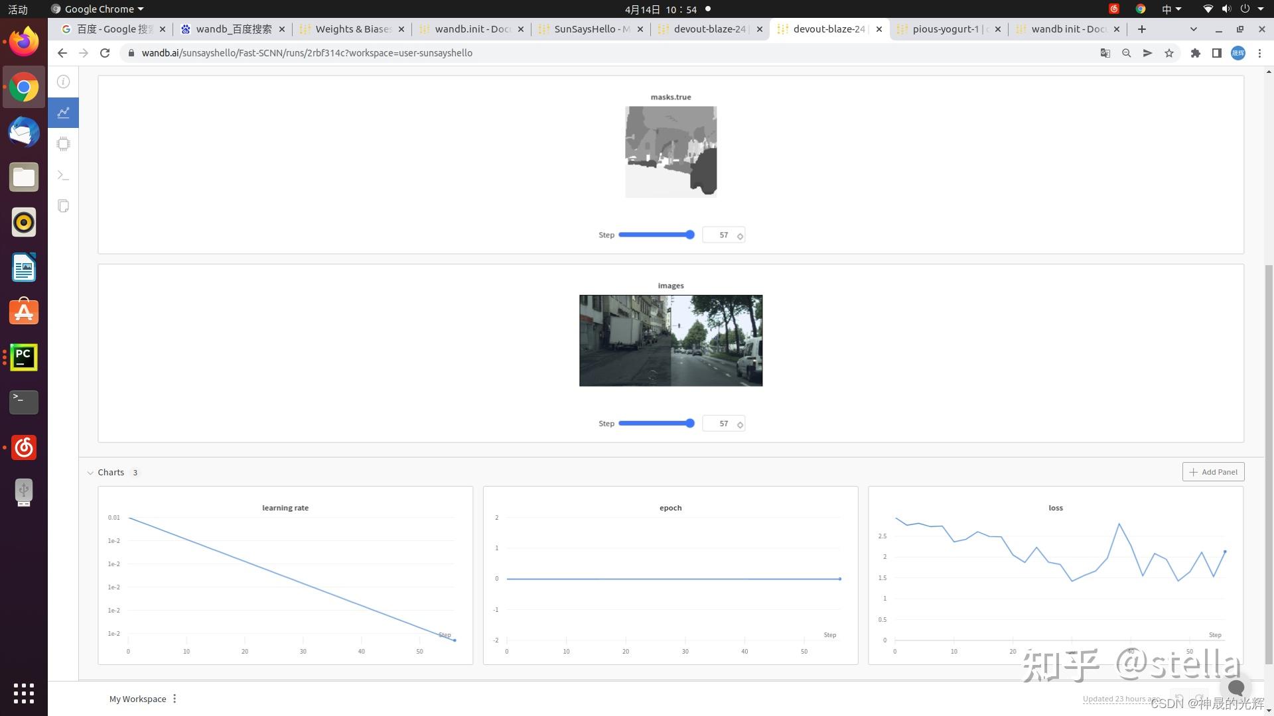The height and width of the screenshot is (716, 1274).
Task: Open the files sidebar icon
Action: 63,206
